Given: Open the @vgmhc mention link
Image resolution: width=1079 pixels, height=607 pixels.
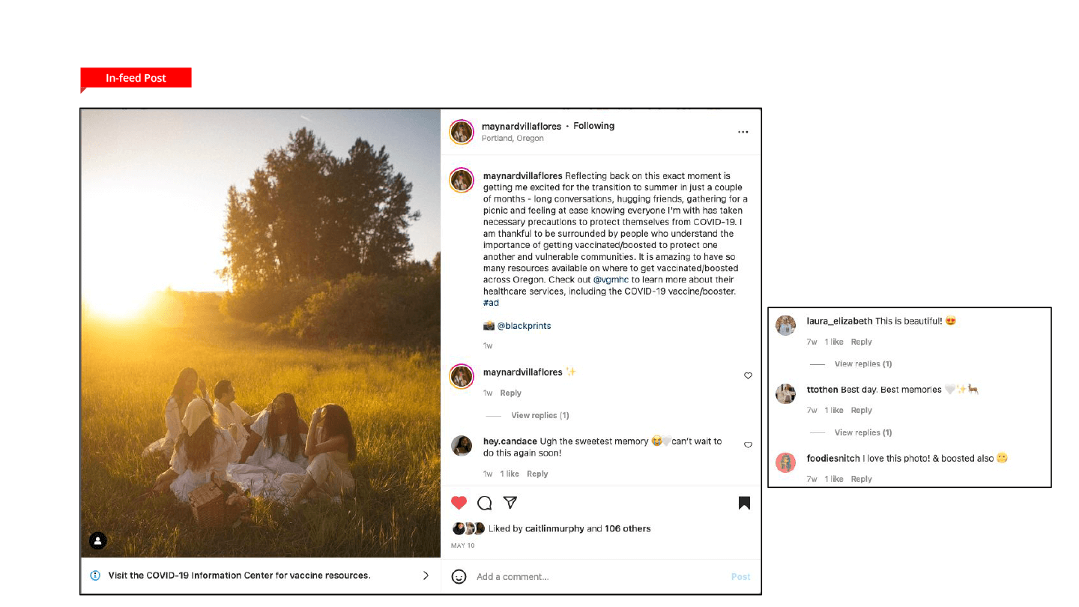Looking at the screenshot, I should pos(611,280).
